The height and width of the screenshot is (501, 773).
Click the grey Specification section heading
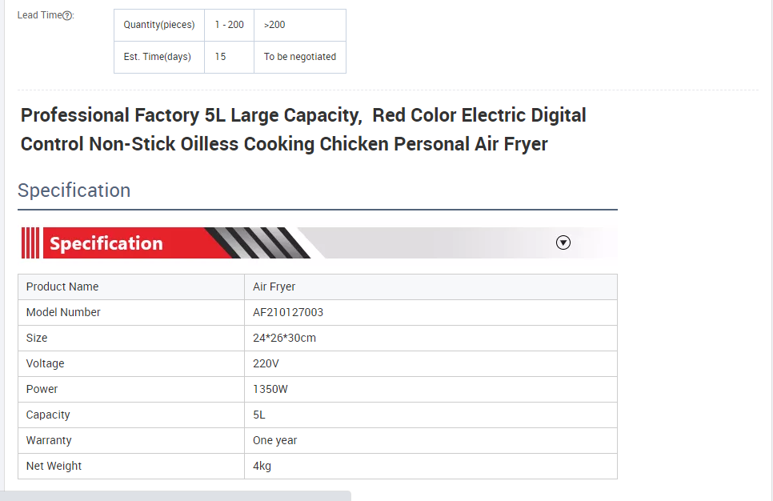click(74, 190)
